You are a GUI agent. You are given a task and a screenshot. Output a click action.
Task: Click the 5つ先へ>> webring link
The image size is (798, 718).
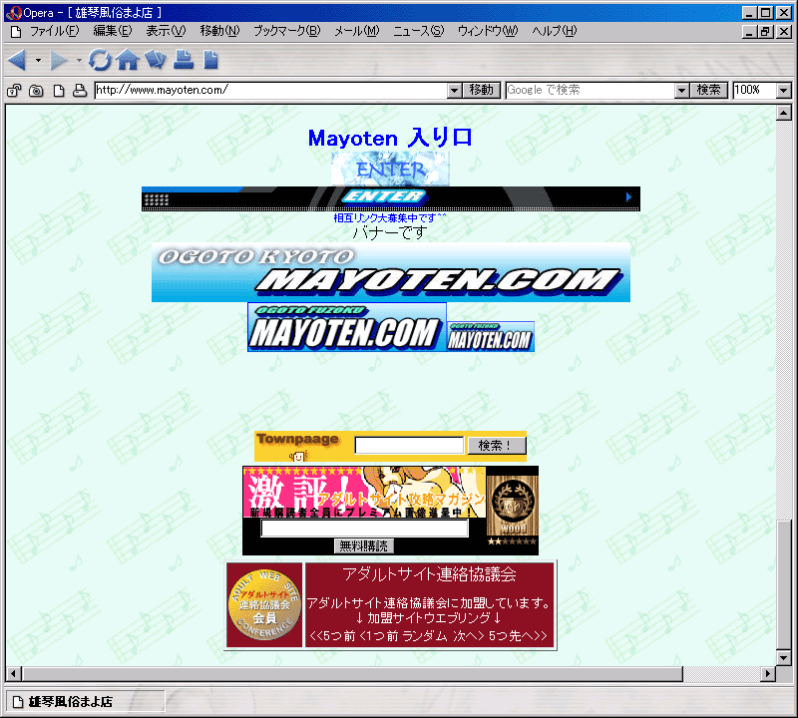(x=518, y=635)
